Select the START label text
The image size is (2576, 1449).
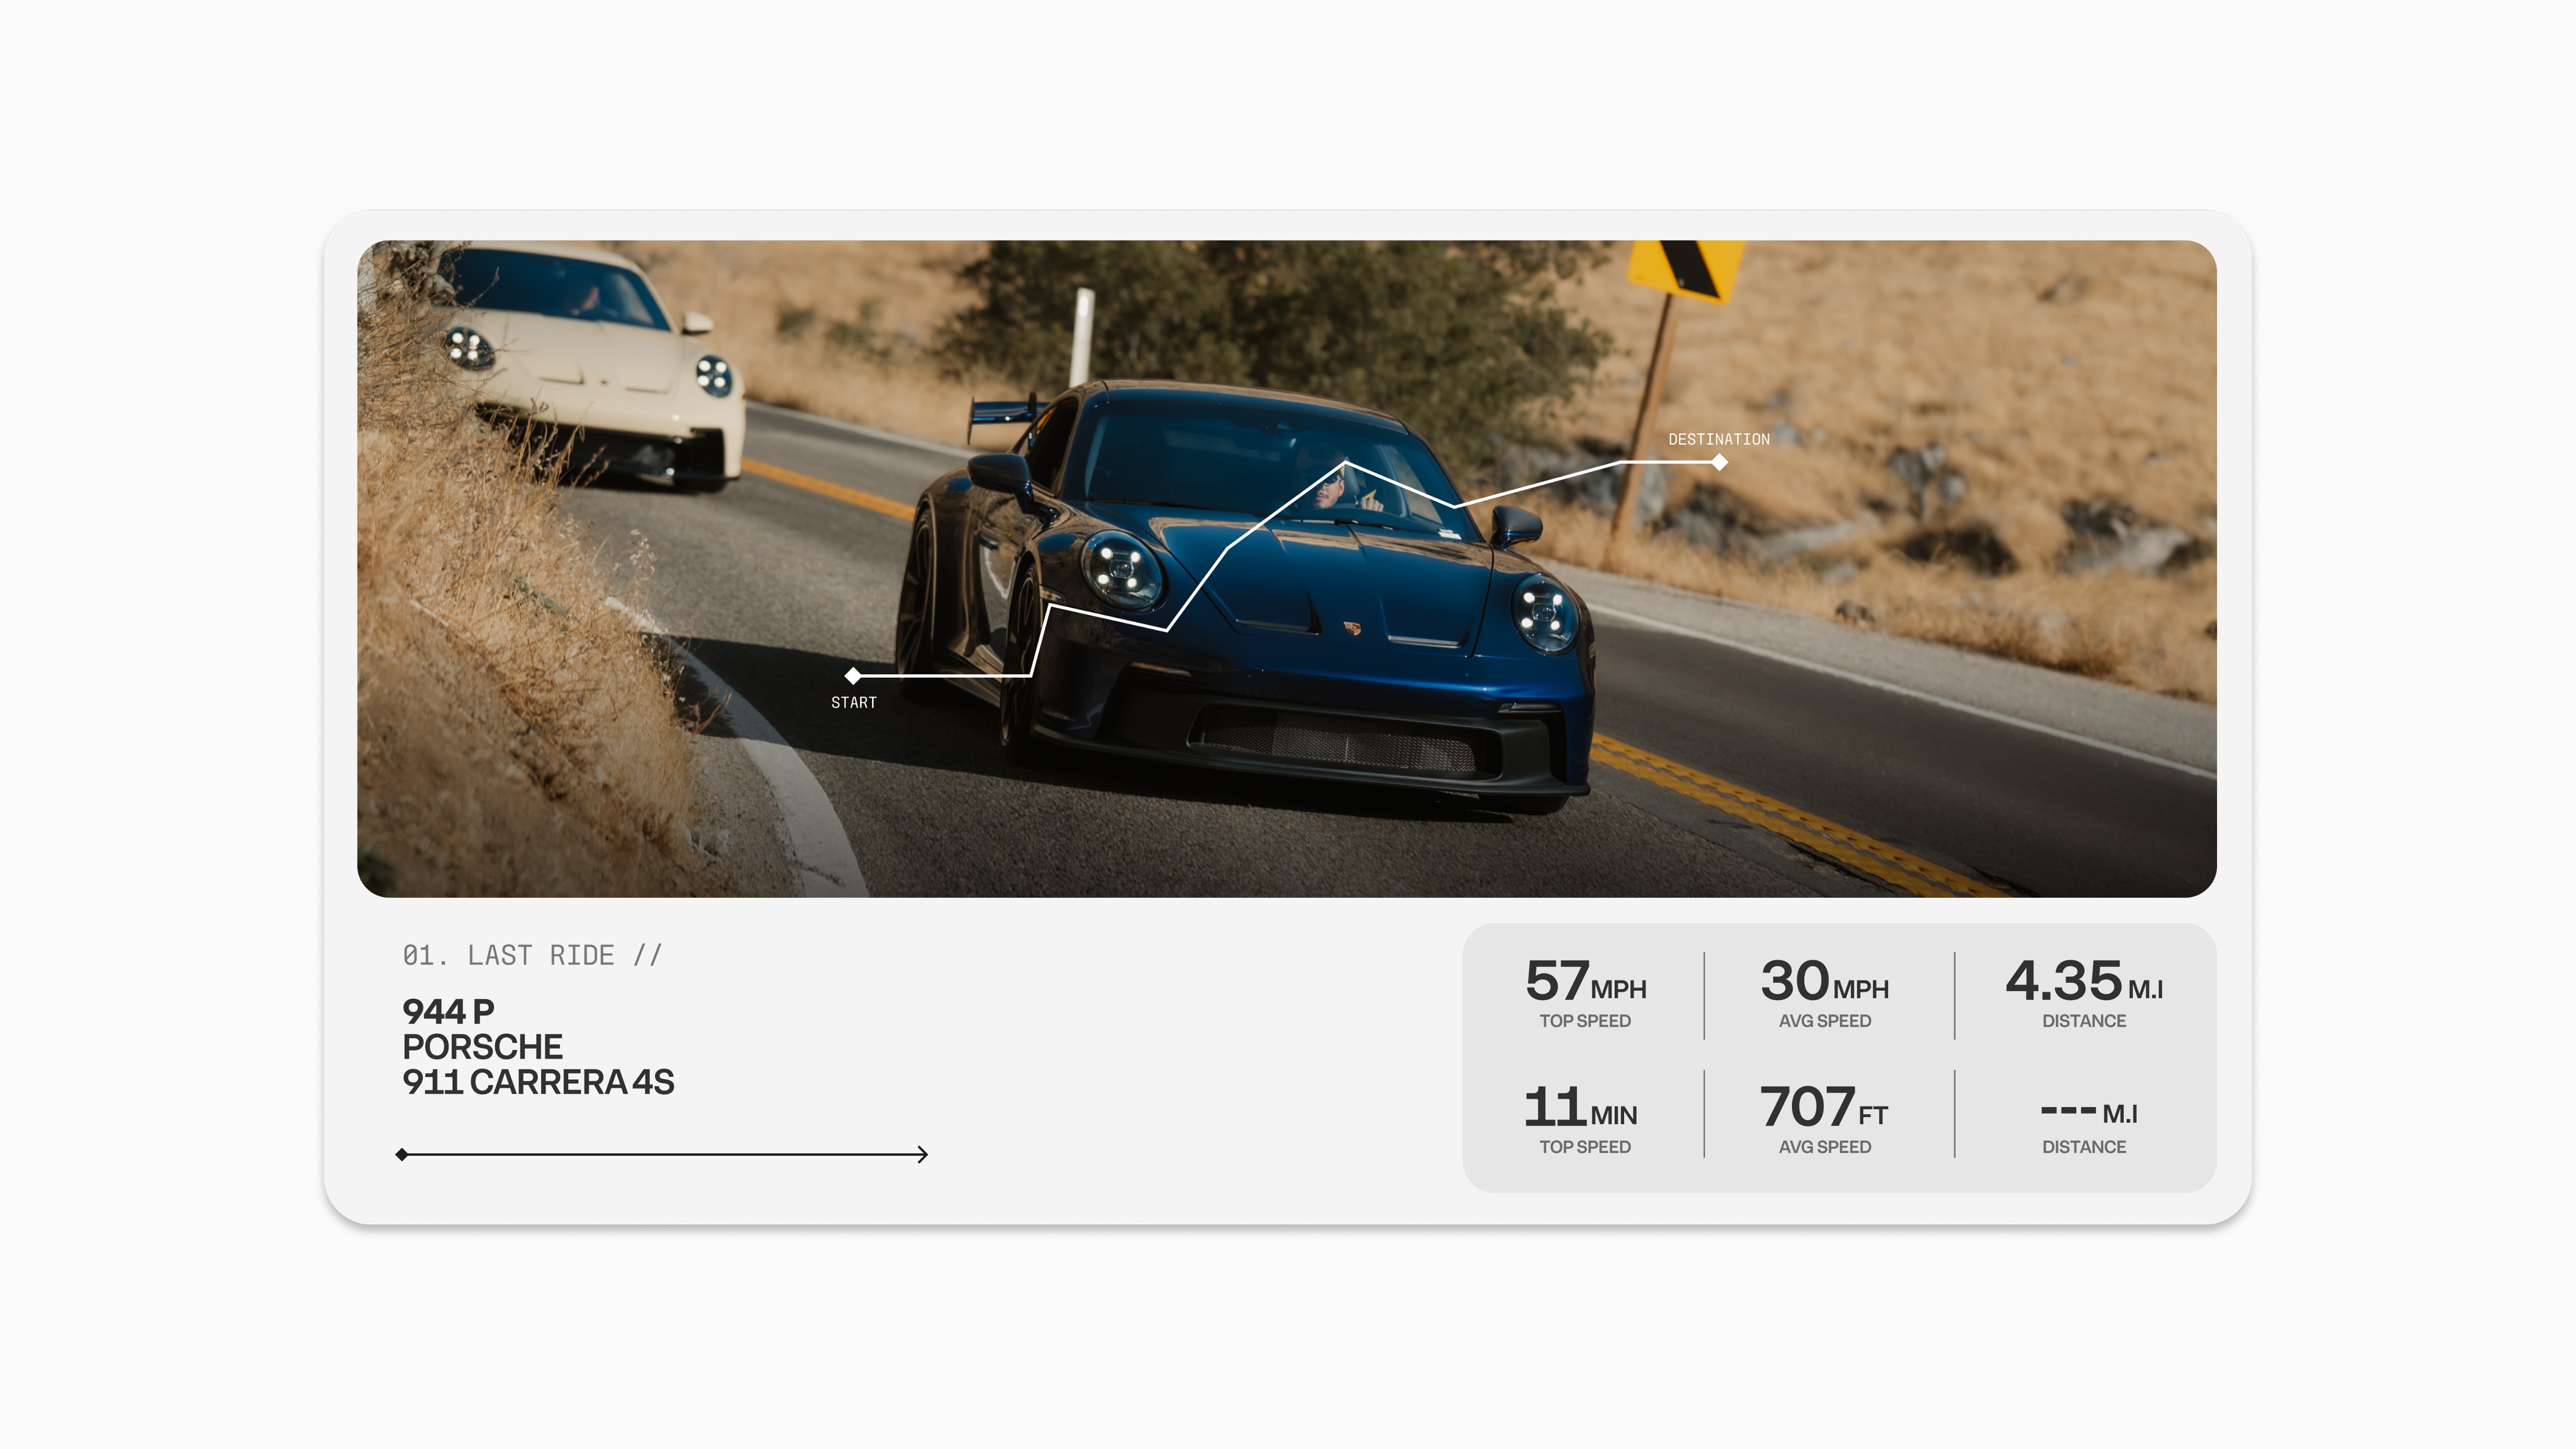click(x=853, y=703)
